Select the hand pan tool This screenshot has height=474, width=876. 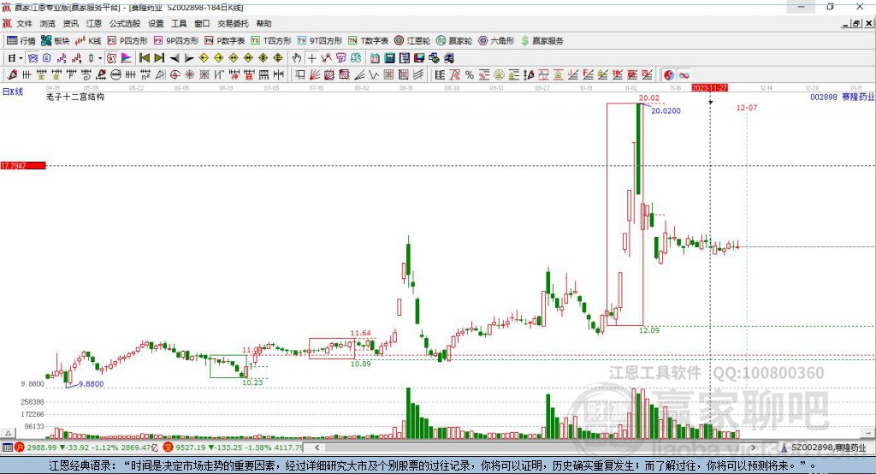296,58
